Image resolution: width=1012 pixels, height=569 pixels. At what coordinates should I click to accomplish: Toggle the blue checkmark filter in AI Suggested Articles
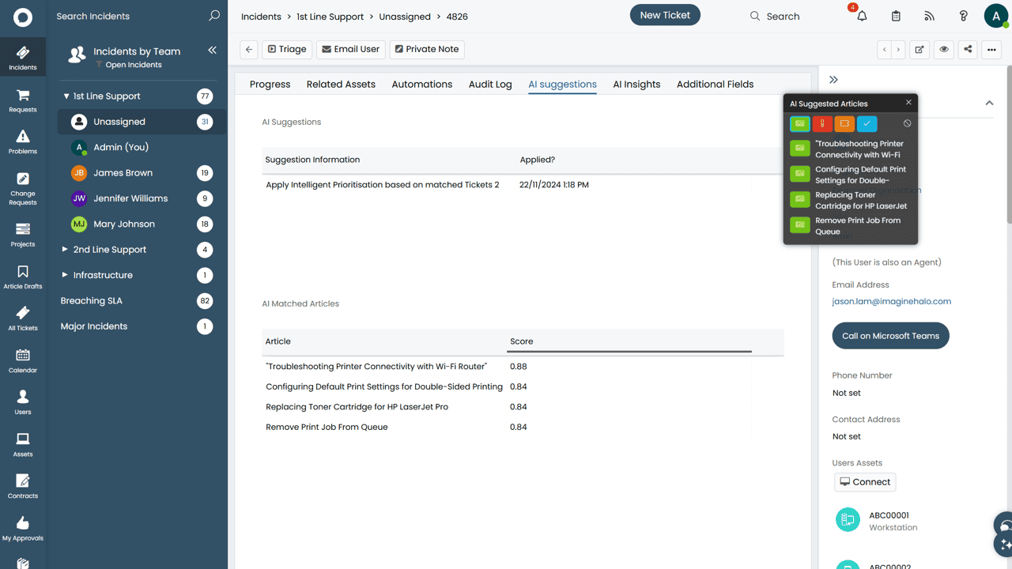coord(867,123)
